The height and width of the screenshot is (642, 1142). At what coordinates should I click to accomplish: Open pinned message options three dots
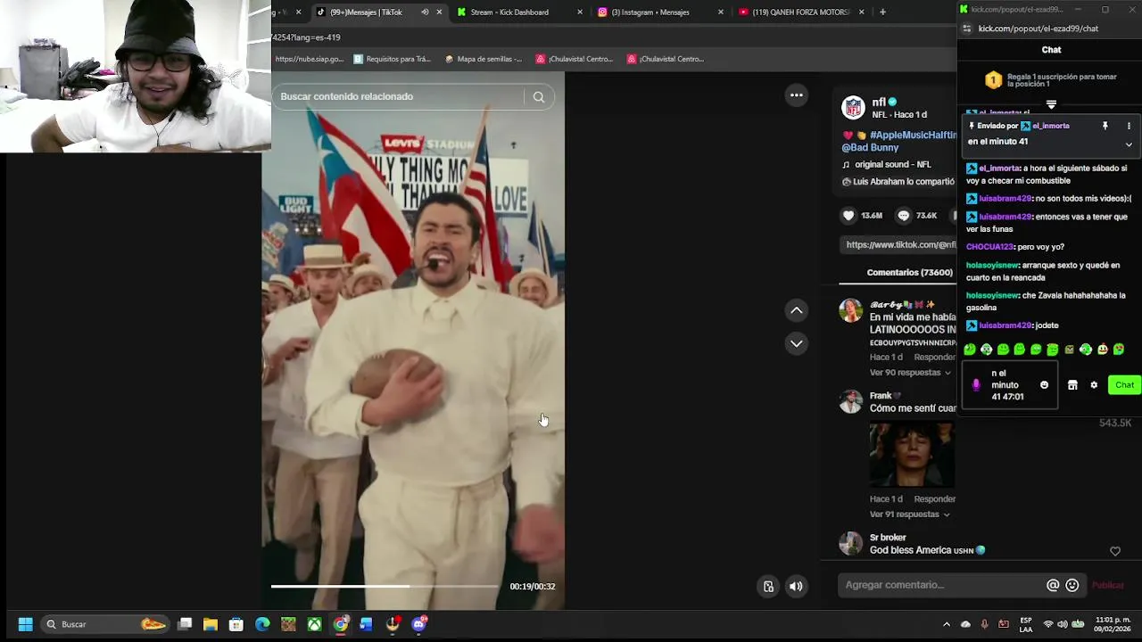[1129, 127]
